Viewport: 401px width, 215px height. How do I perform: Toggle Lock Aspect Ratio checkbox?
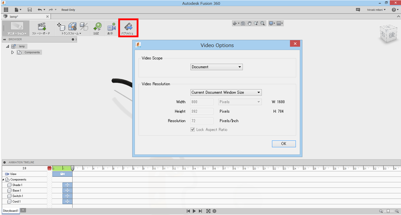click(x=193, y=130)
